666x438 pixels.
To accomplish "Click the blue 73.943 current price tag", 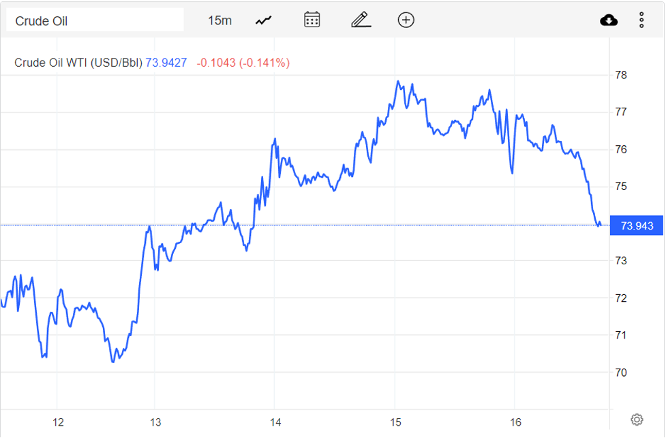I will coord(637,225).
